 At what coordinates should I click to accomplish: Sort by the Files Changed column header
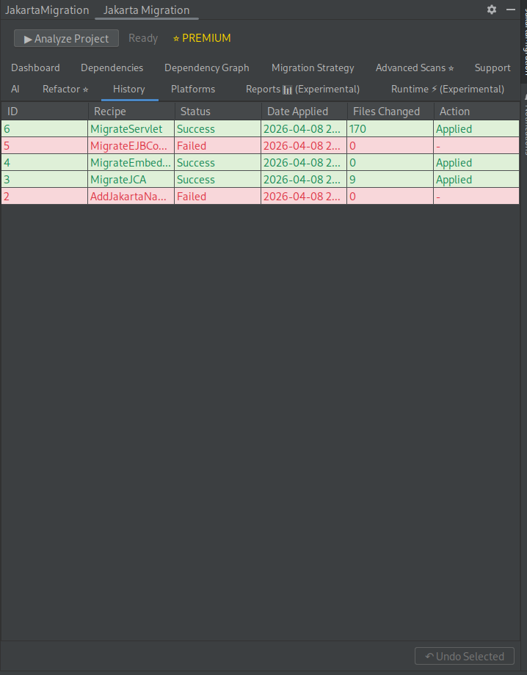(390, 112)
